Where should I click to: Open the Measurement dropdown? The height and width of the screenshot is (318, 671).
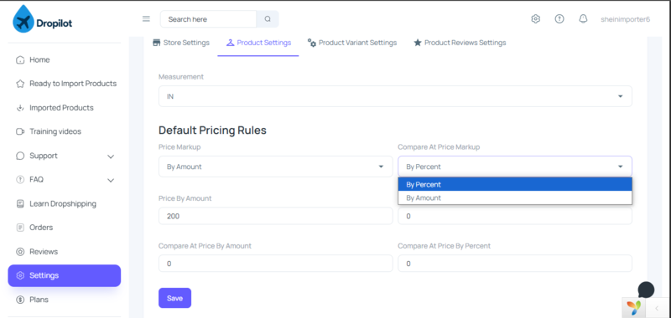click(395, 96)
